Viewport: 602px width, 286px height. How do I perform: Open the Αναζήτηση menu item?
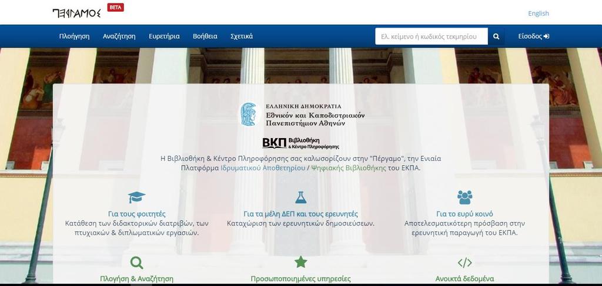tap(119, 36)
